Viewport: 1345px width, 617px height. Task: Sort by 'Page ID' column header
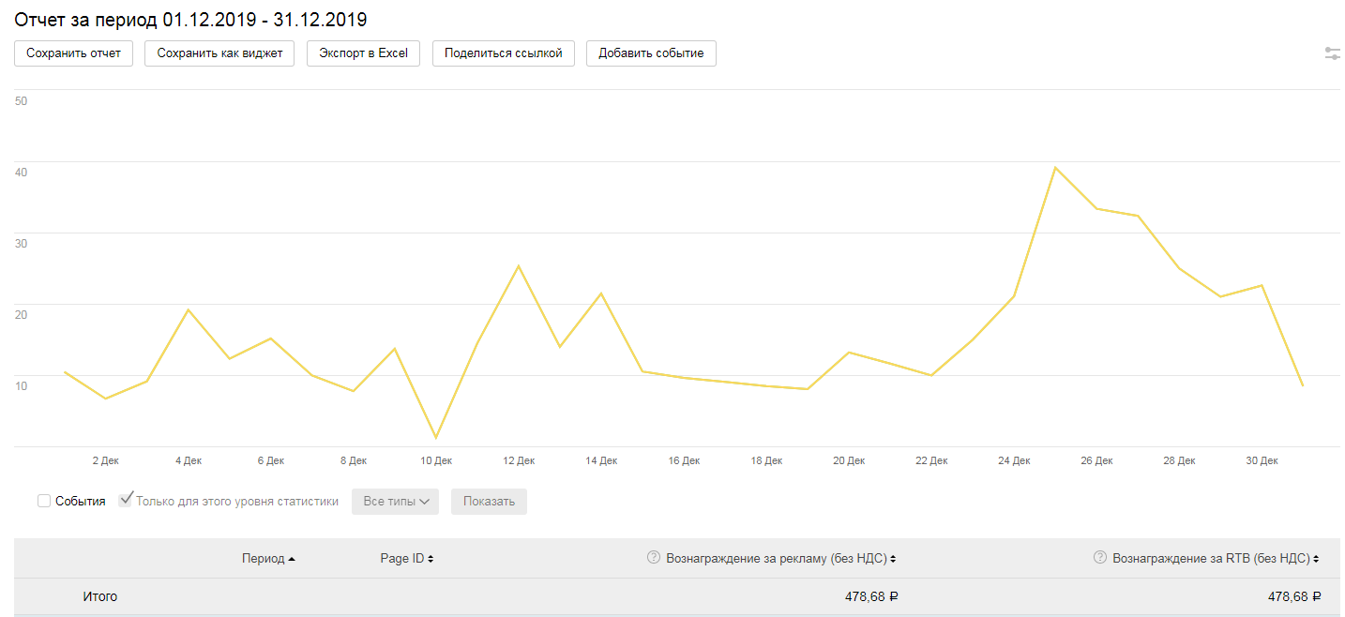tap(406, 559)
